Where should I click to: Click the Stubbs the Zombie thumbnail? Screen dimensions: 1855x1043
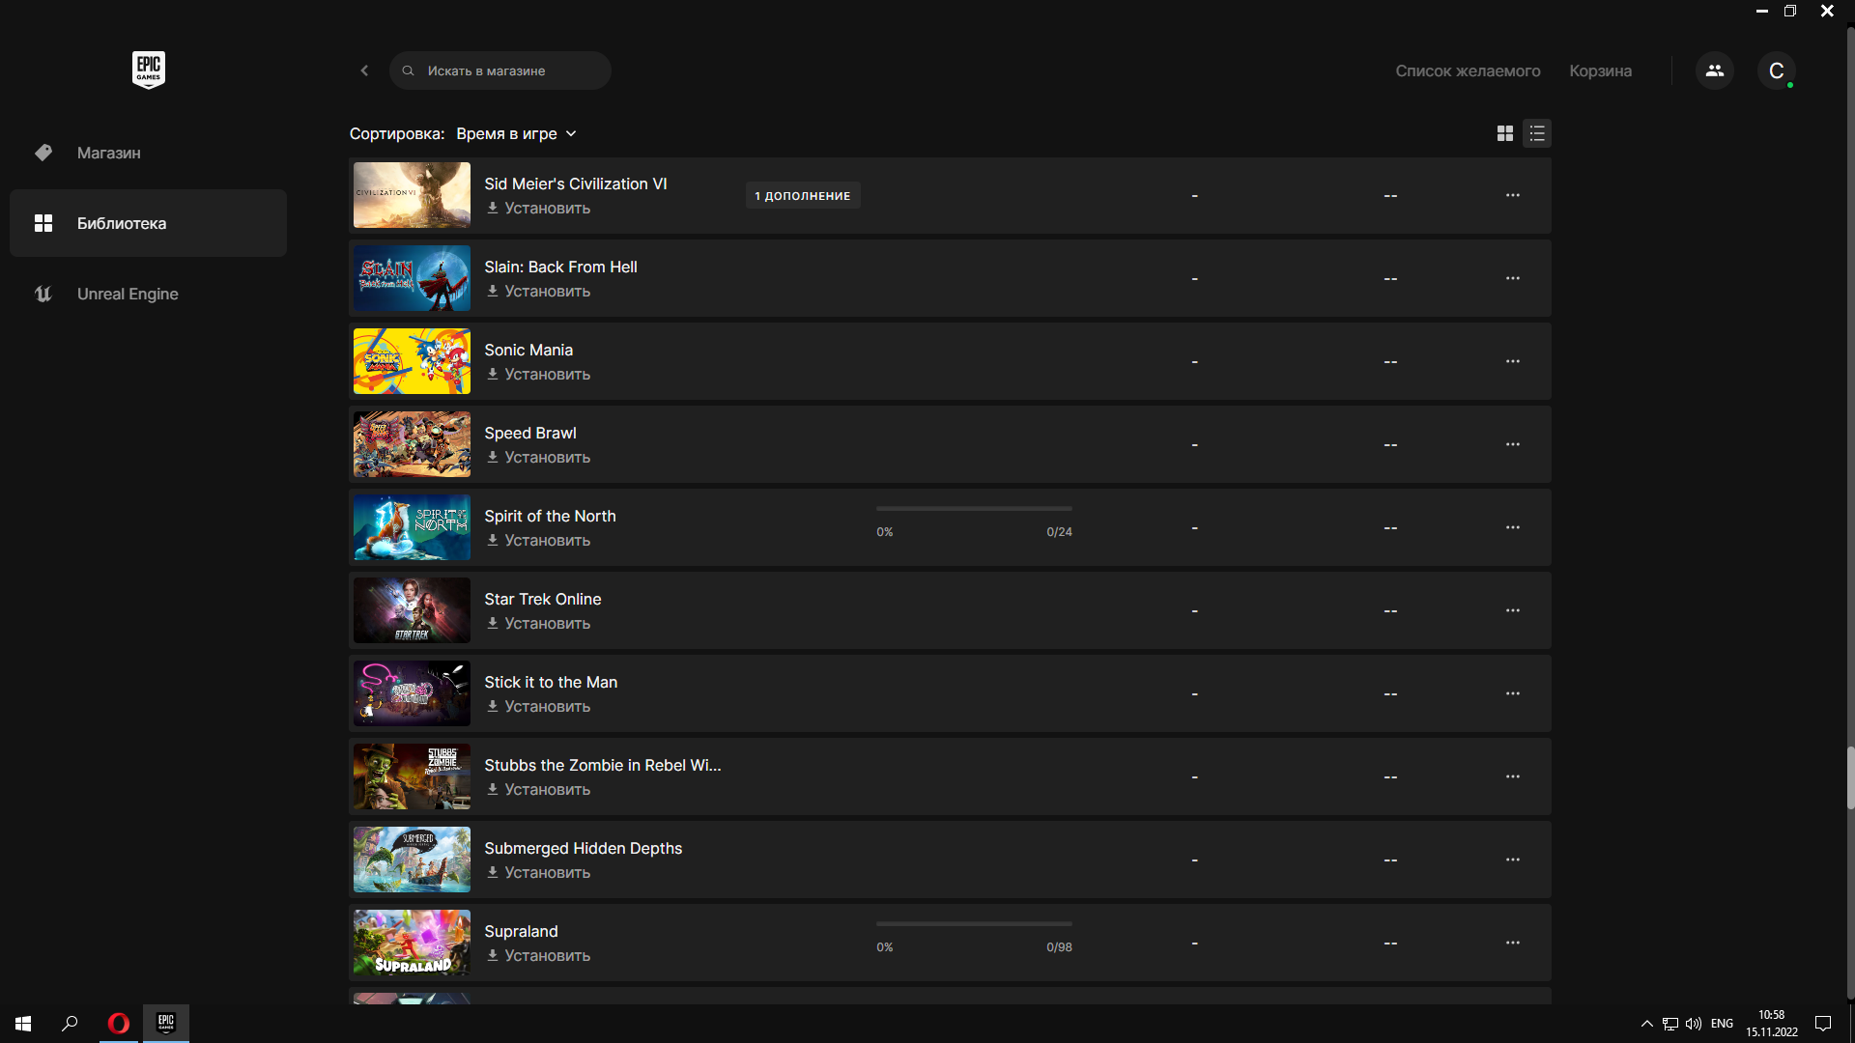point(412,776)
